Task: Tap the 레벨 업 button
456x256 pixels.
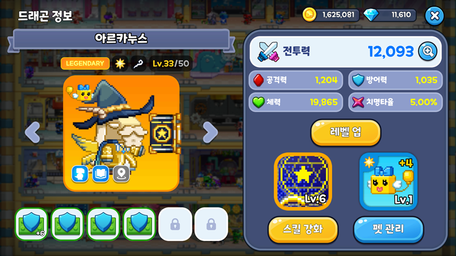Action: pyautogui.click(x=346, y=132)
